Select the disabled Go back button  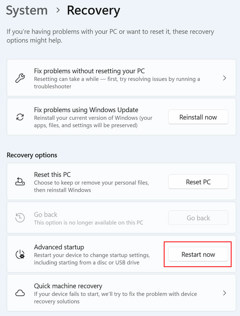pos(198,218)
